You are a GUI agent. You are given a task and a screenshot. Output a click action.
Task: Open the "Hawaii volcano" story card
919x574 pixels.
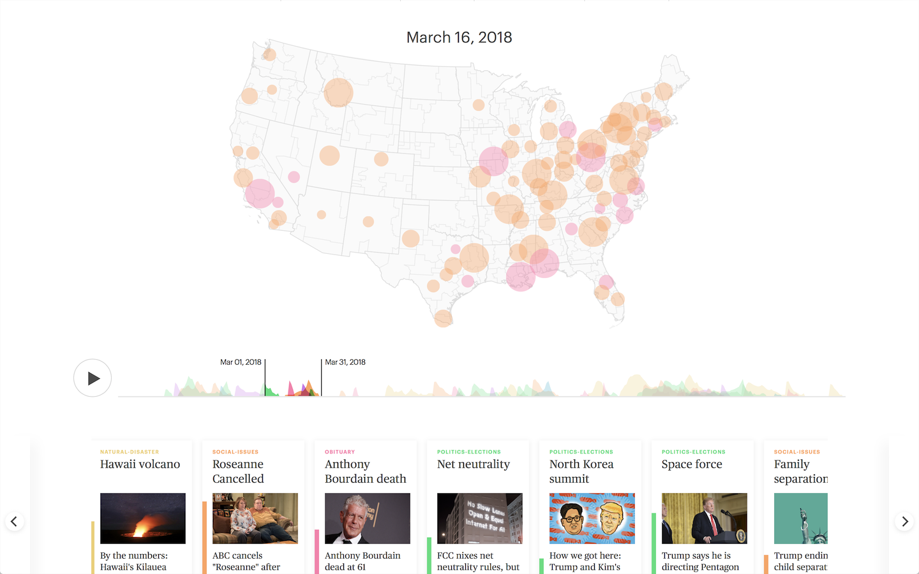point(140,464)
